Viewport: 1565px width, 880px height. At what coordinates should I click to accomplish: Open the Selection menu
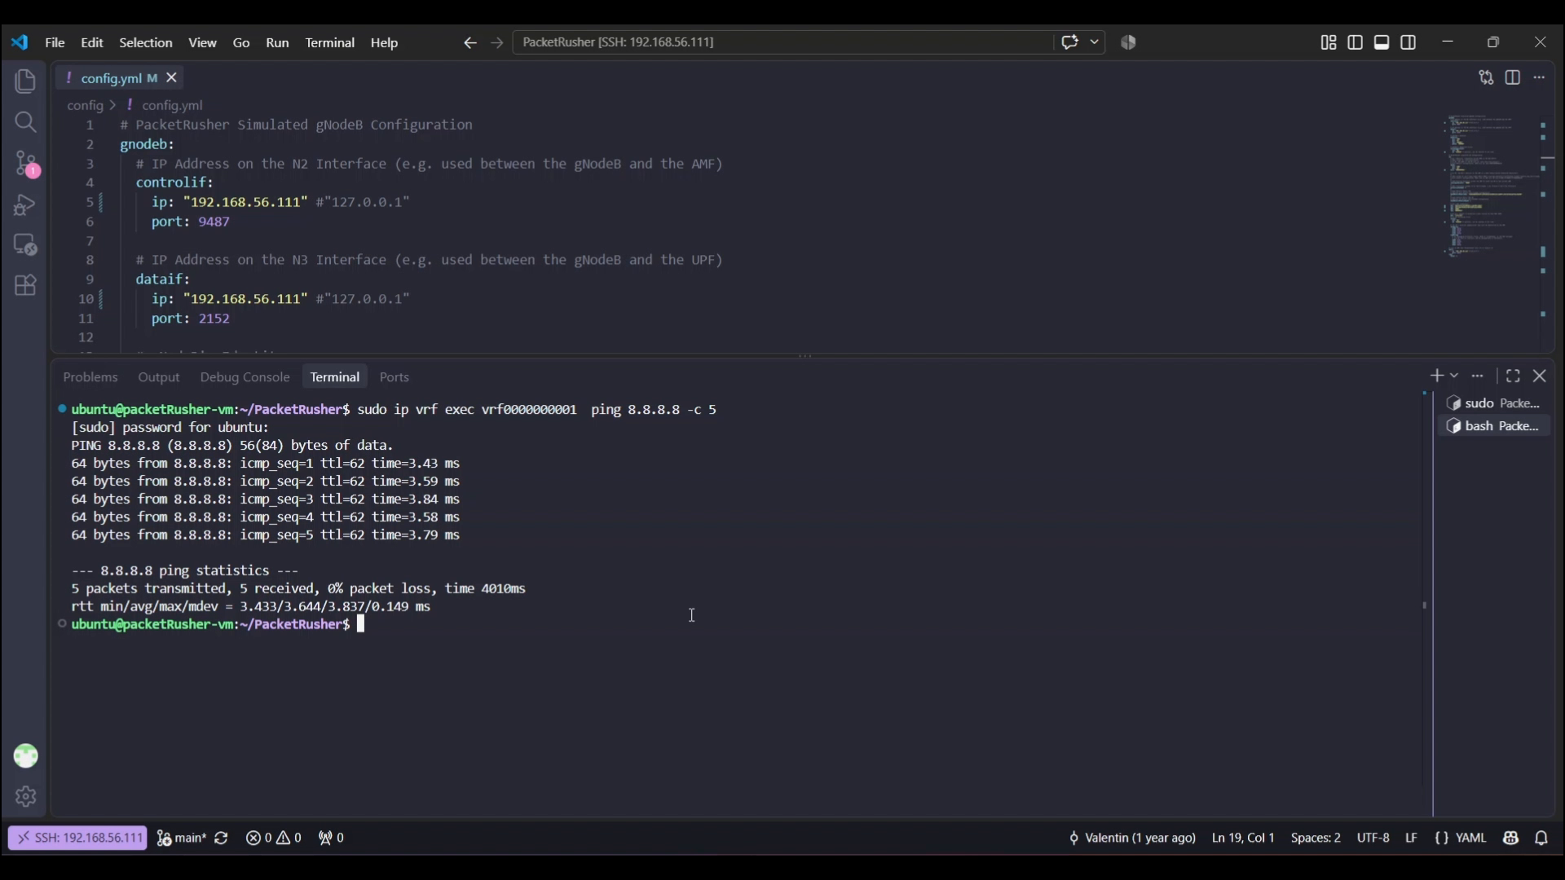tap(146, 43)
